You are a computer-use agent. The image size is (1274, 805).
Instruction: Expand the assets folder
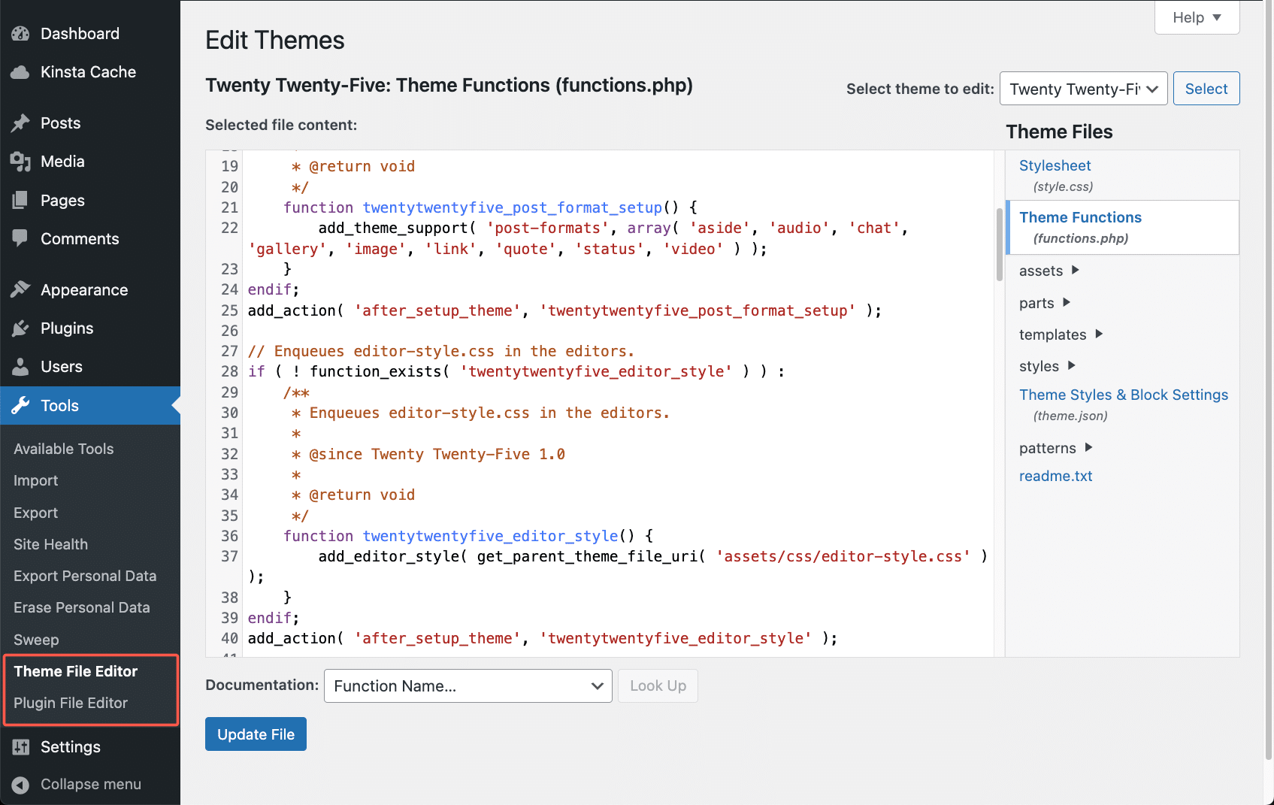click(x=1049, y=271)
